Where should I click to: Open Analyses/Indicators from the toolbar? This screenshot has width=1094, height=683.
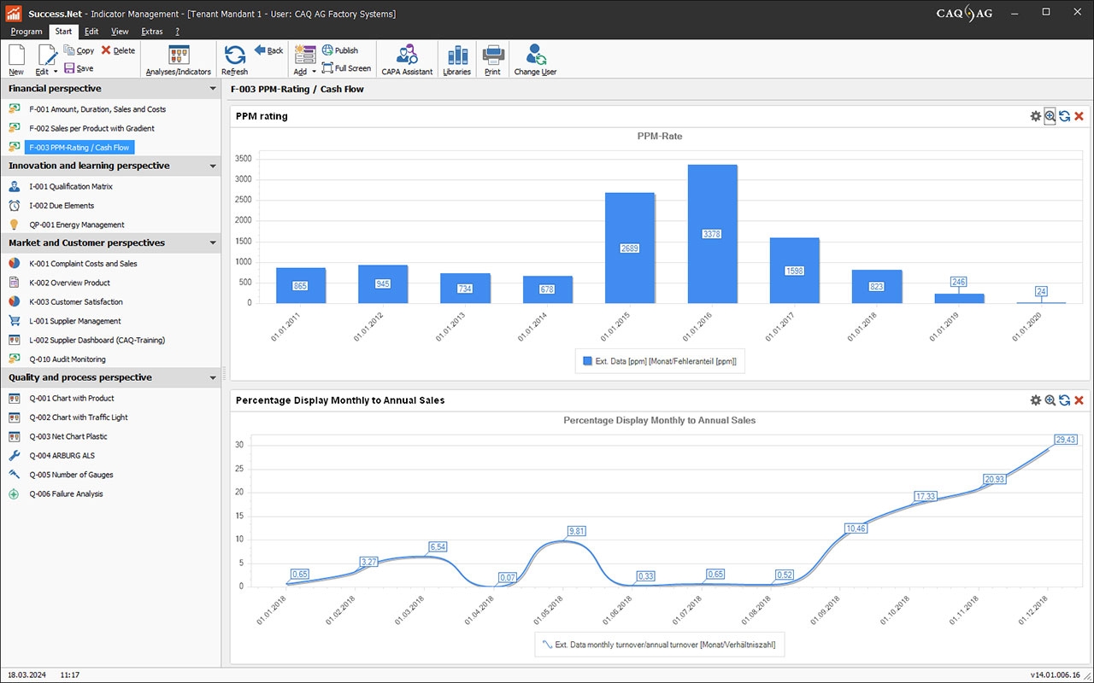tap(179, 60)
